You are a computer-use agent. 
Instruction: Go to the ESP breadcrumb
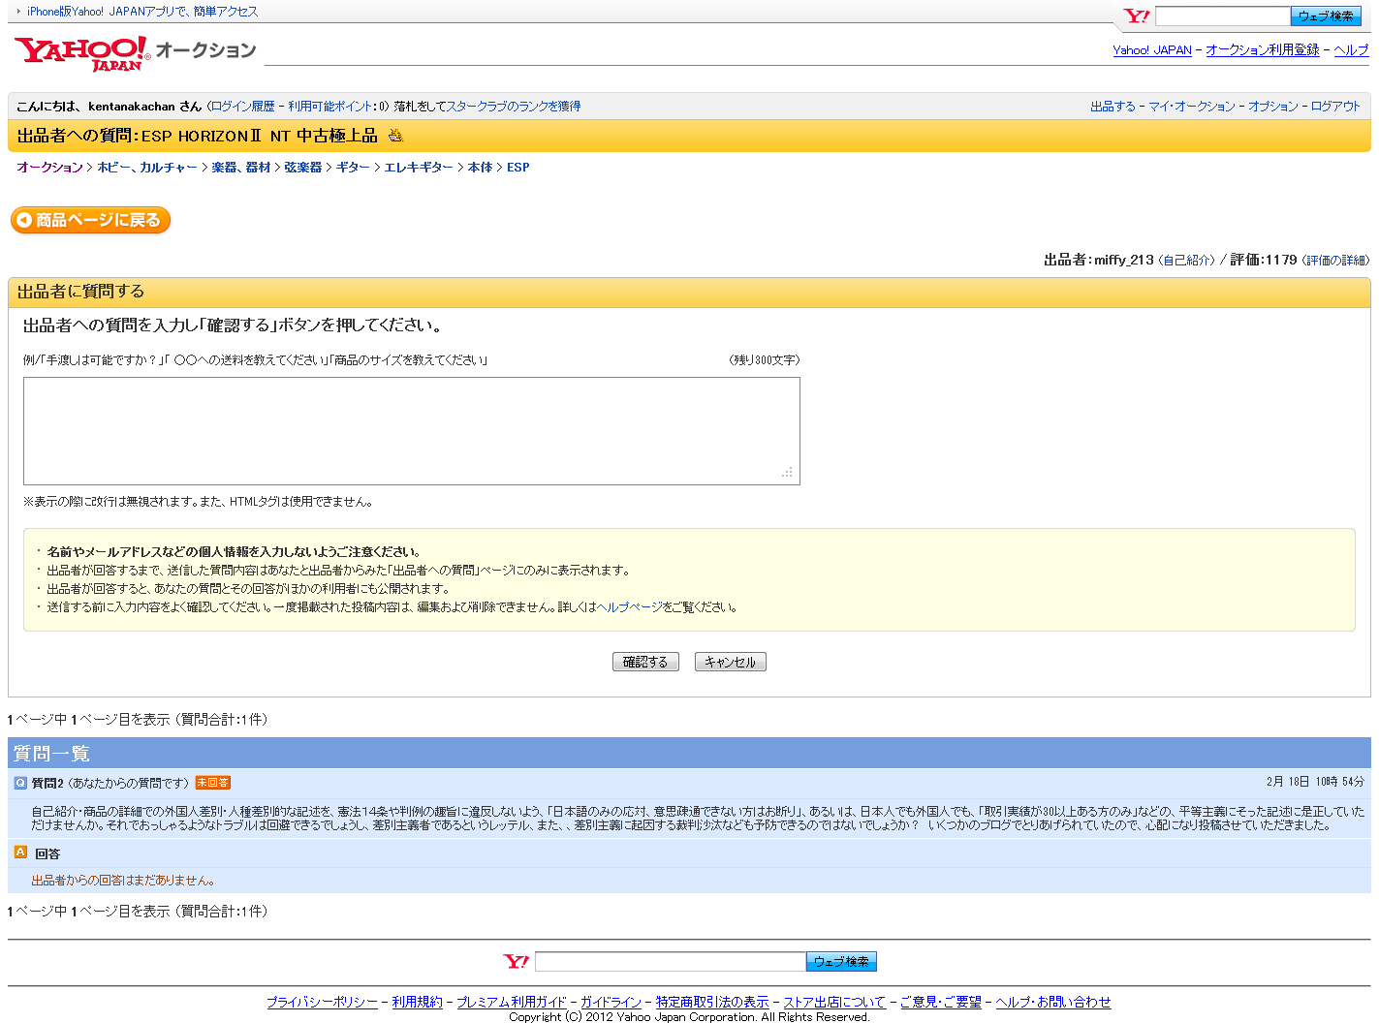pyautogui.click(x=518, y=168)
